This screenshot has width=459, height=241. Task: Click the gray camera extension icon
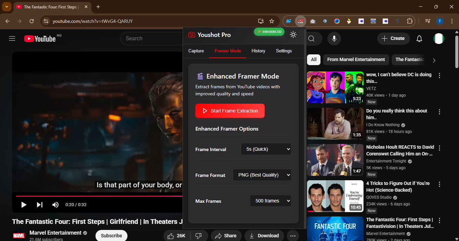click(x=313, y=21)
